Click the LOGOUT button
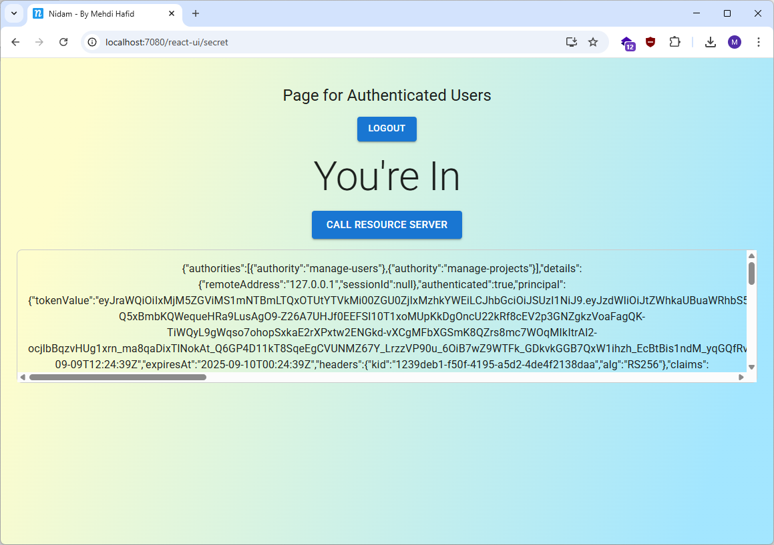 point(387,129)
